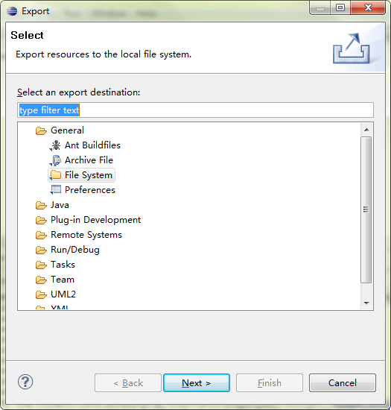Choose the Archive File icon
Viewport: 391px width, 410px height.
(55, 160)
